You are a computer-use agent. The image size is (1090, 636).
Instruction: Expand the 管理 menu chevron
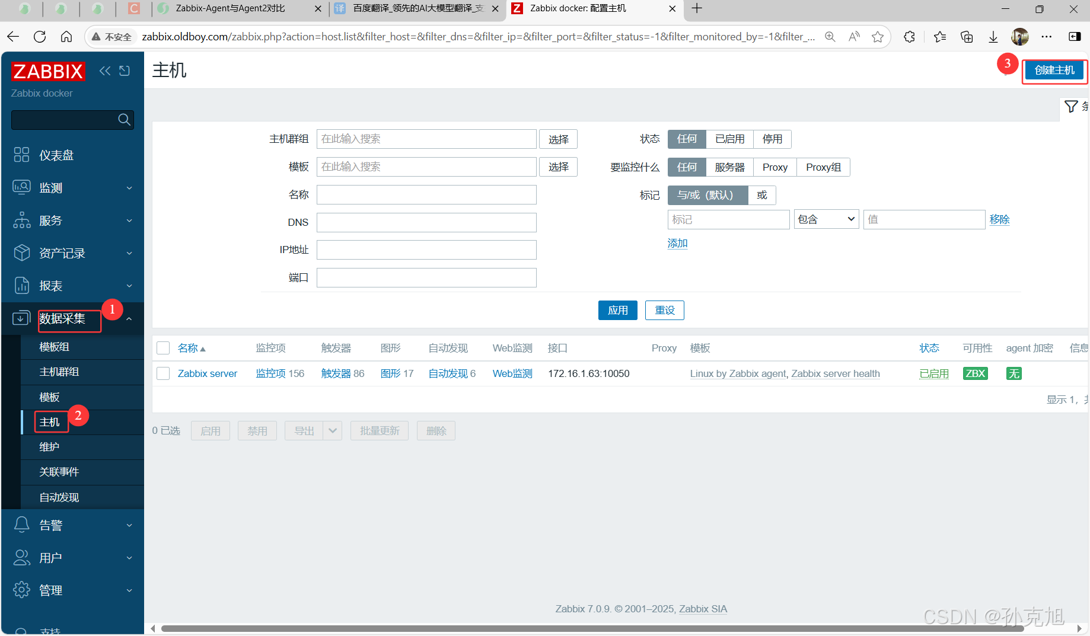tap(129, 590)
